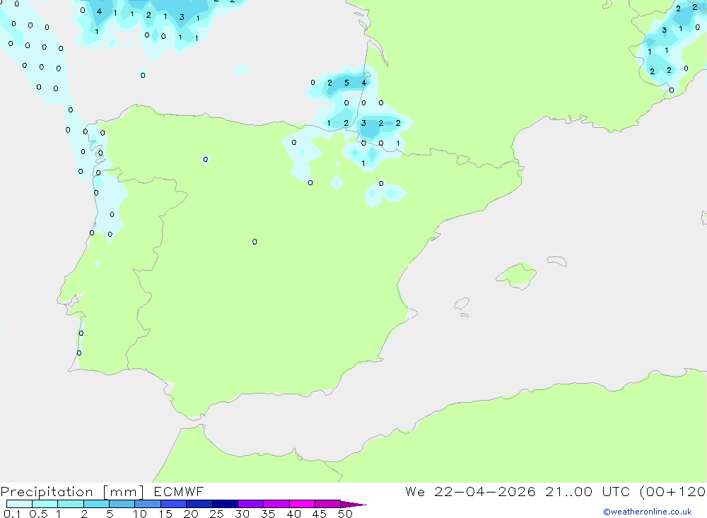Select the ECMWF model label
This screenshot has width=707, height=518.
pos(179,492)
